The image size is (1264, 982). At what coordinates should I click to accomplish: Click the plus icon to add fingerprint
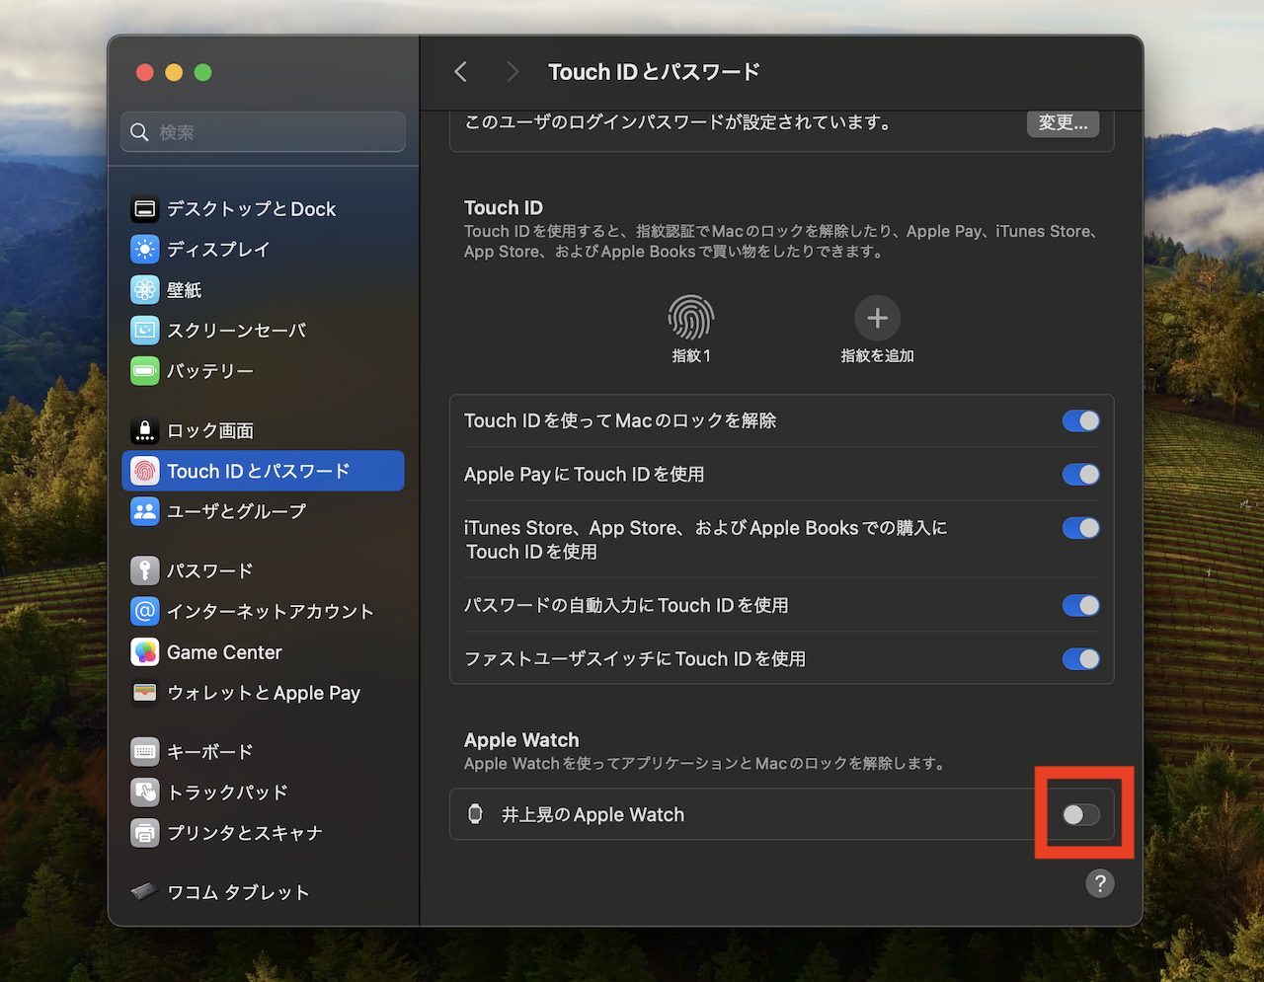pos(877,318)
